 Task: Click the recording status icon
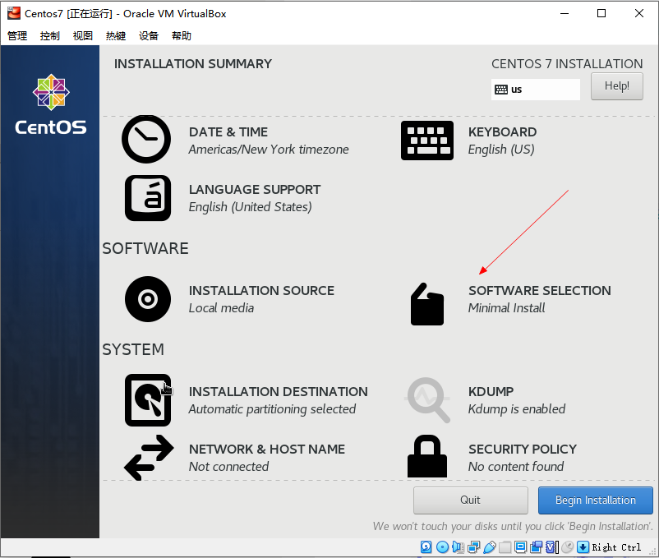(x=537, y=547)
